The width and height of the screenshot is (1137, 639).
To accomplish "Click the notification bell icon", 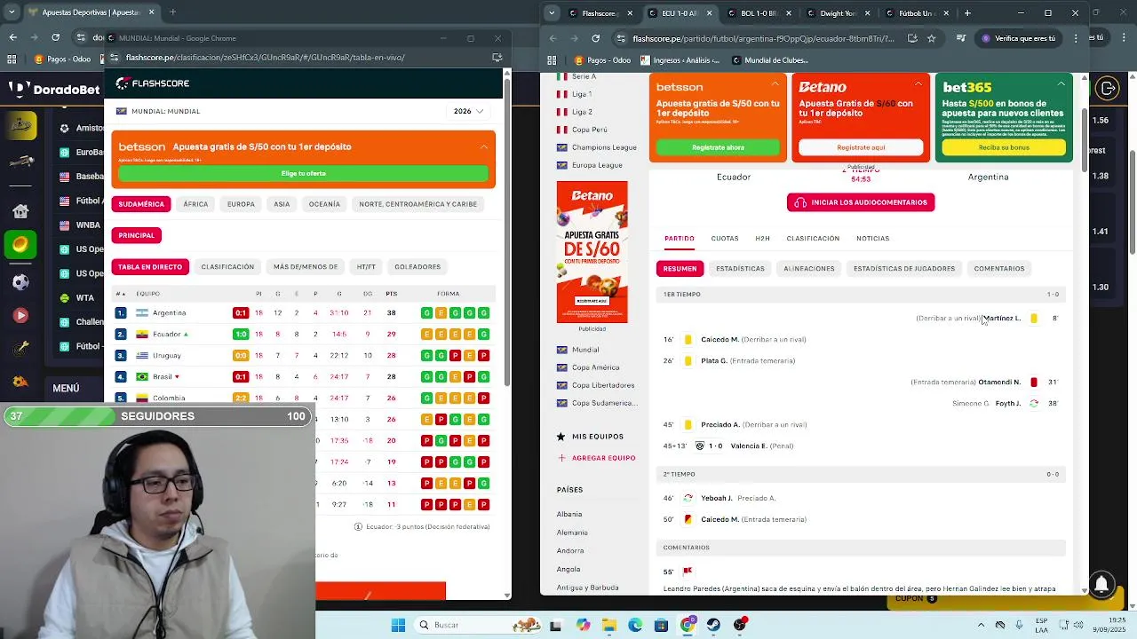I will click(x=1101, y=583).
